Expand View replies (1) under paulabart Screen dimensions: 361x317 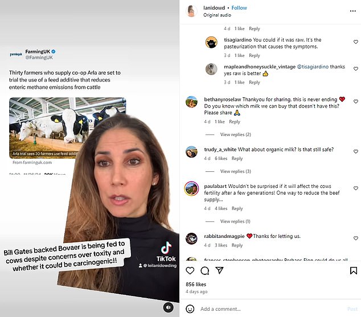(235, 221)
